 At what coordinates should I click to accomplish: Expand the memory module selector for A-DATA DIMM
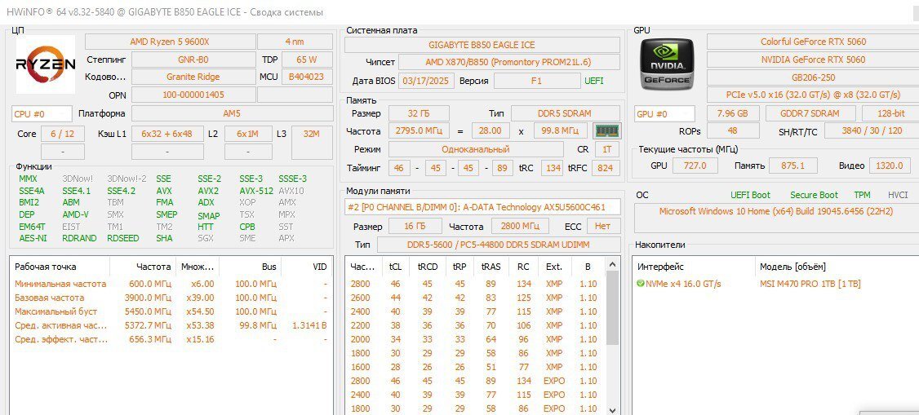click(482, 207)
